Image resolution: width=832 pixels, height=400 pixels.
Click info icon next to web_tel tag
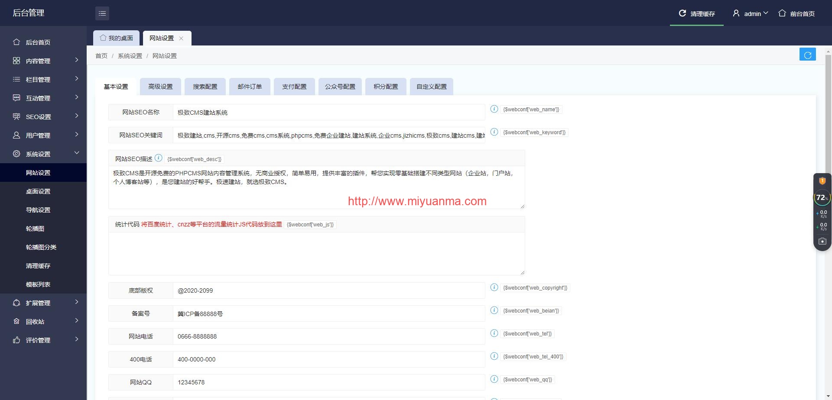point(494,333)
